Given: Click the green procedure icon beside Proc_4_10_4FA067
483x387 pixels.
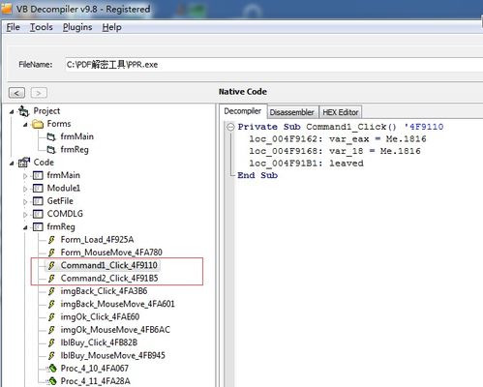Looking at the screenshot, I should point(51,369).
